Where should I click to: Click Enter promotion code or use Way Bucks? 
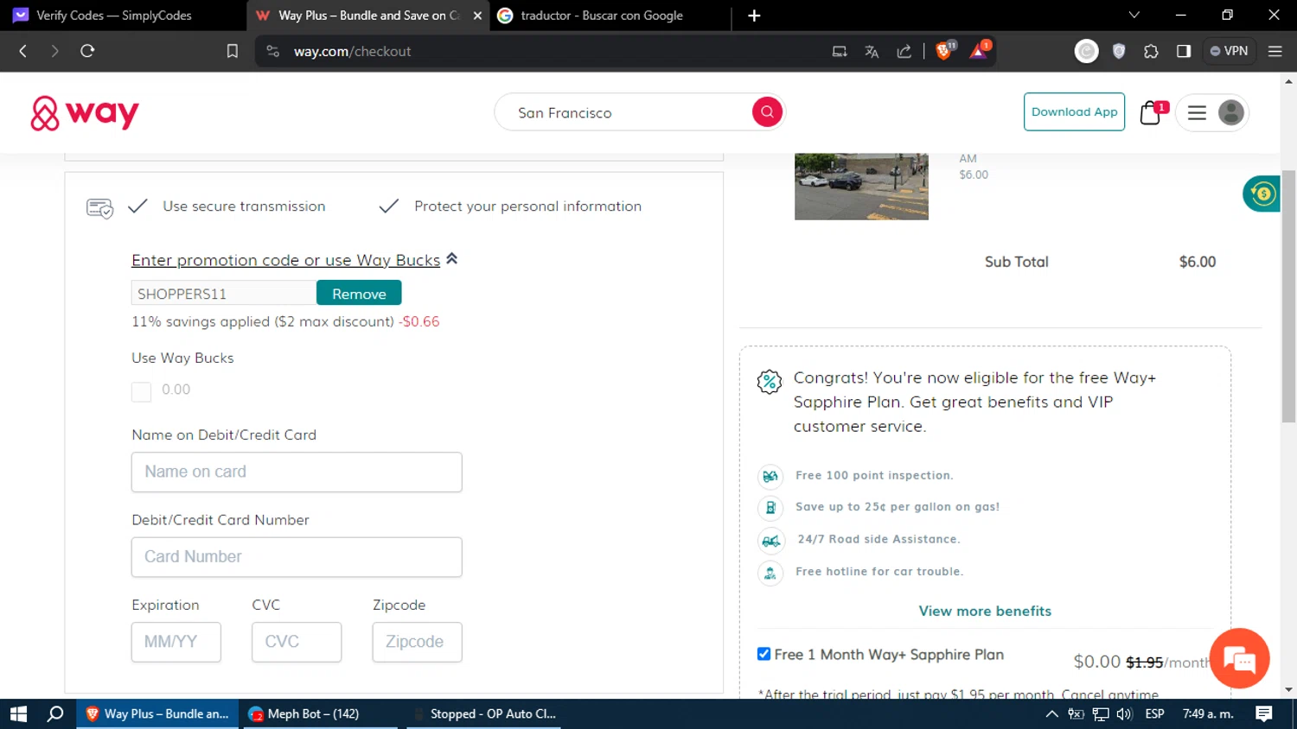coord(285,260)
